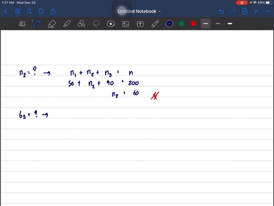The width and height of the screenshot is (274, 206).
Task: Close the editing toolbar with the X
Action: 256,11
